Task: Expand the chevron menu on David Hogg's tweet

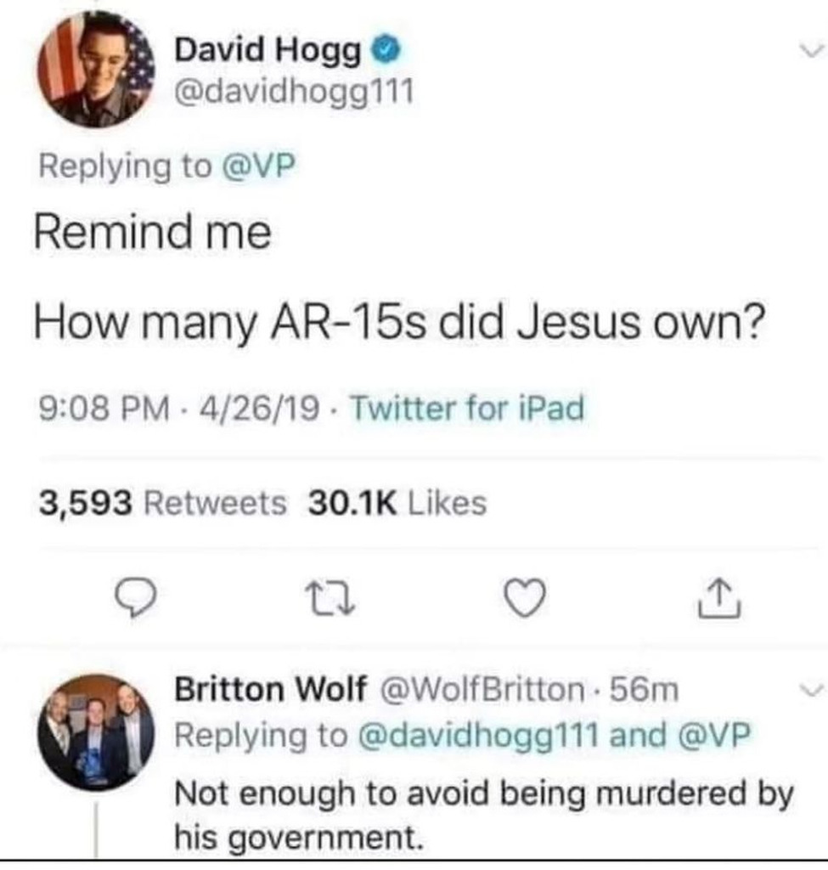Action: coord(811,50)
